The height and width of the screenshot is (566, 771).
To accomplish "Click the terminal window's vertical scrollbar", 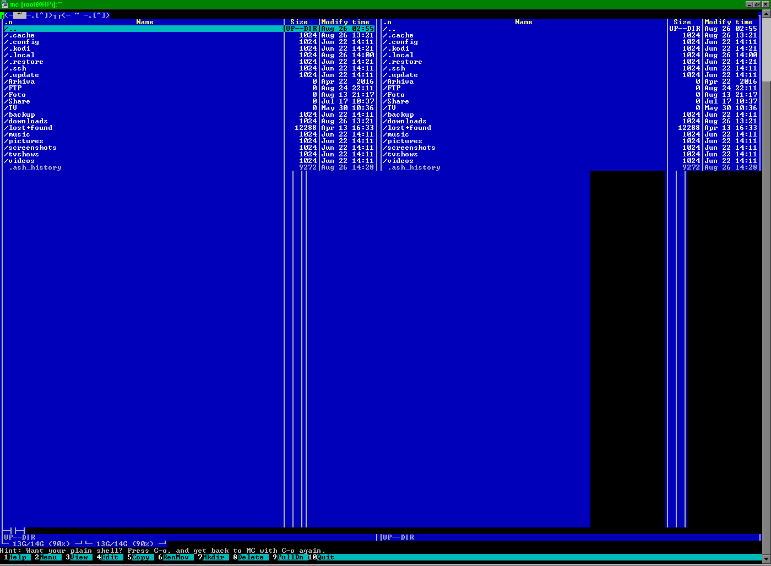I will (x=767, y=275).
